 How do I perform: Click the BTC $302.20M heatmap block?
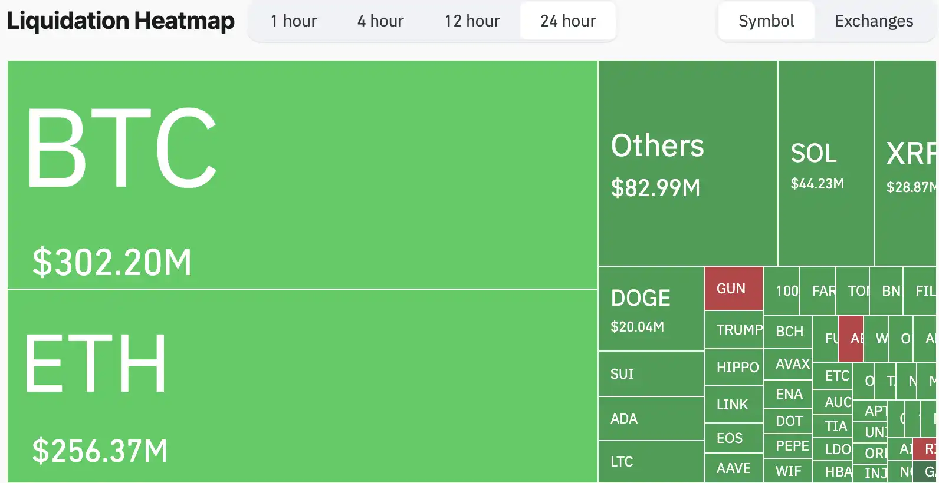(302, 175)
